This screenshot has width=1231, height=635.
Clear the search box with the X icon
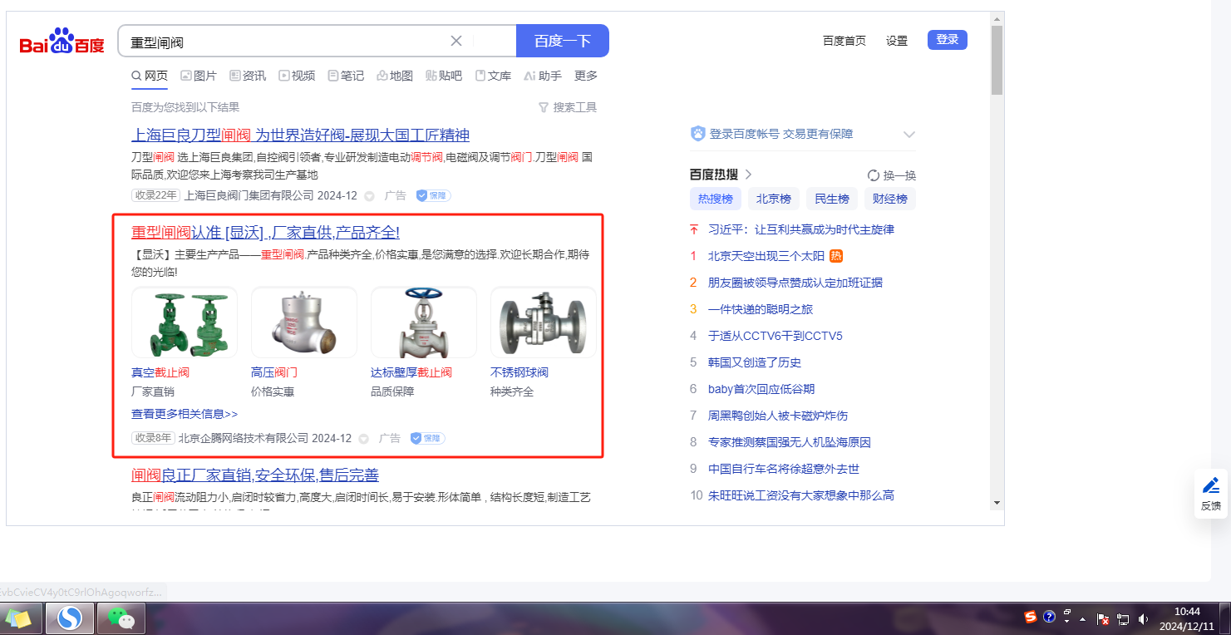(x=456, y=41)
